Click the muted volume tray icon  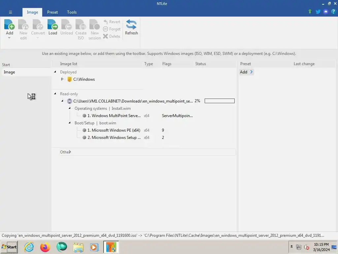point(306,247)
